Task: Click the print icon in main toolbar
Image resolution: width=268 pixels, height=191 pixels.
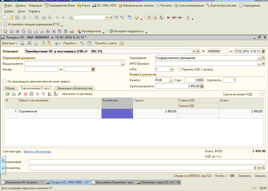Action: pos(44,18)
